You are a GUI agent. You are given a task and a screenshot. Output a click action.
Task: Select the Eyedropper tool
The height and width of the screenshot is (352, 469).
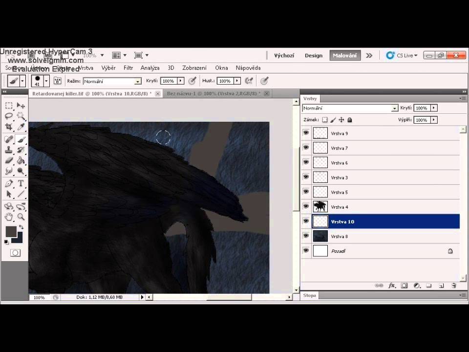pyautogui.click(x=21, y=127)
